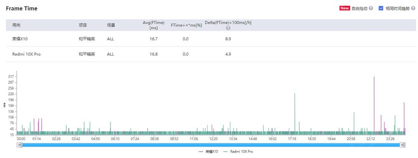Toggle the Redmi 10X Pro legend entry

click(239, 152)
